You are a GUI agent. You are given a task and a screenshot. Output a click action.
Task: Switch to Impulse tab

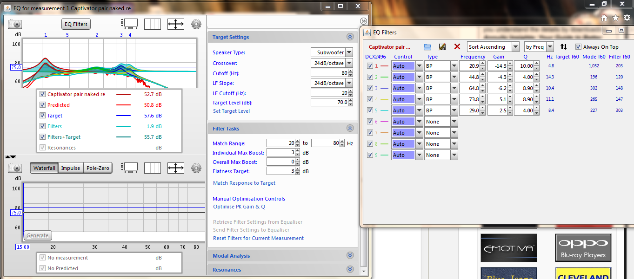point(71,168)
